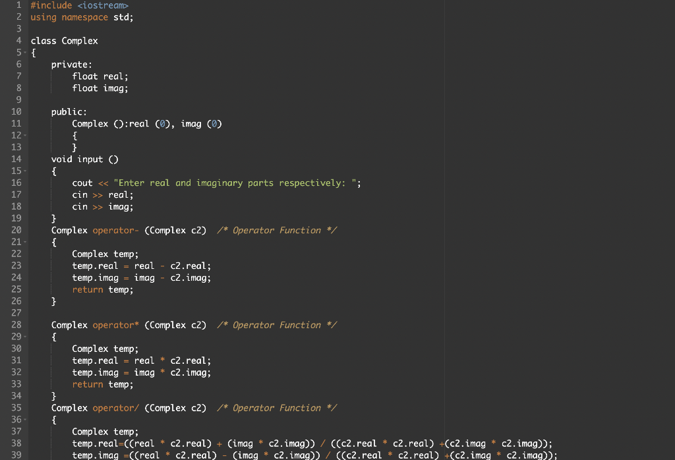The image size is (675, 460).
Task: Select line number 35 in the gutter
Action: point(16,408)
